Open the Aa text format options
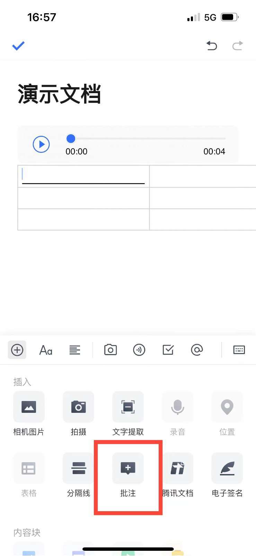This screenshot has height=556, width=256. pyautogui.click(x=46, y=350)
